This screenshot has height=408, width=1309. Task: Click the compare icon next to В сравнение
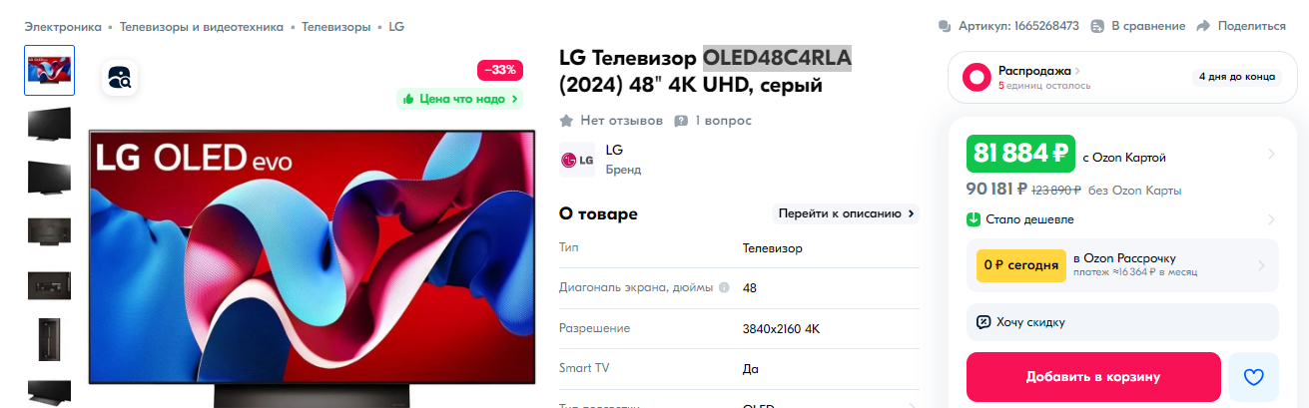pos(1097,26)
